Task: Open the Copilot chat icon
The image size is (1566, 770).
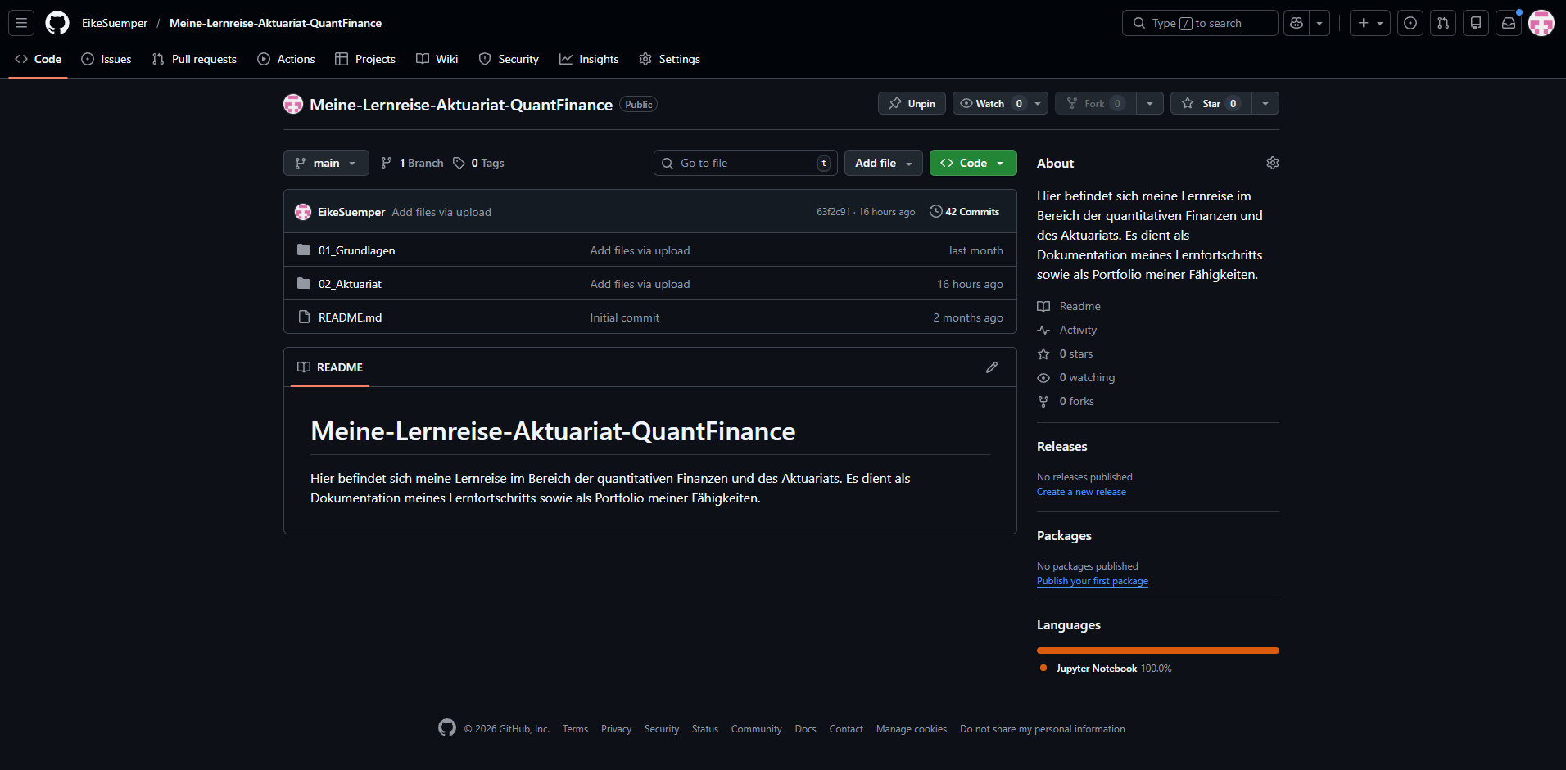Action: pos(1297,23)
